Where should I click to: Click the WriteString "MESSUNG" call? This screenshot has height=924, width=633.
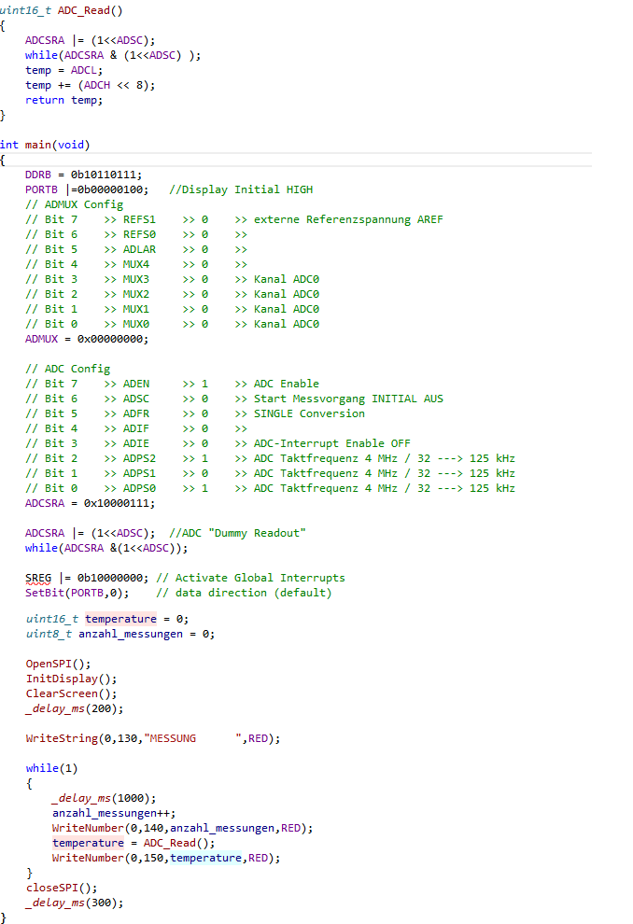point(153,738)
